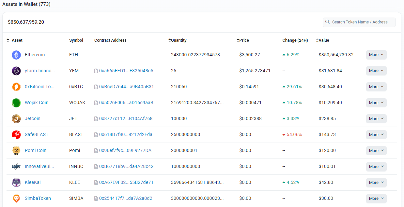The image size is (404, 207).
Task: Open the InnovativeBi... token link
Action: coord(39,166)
